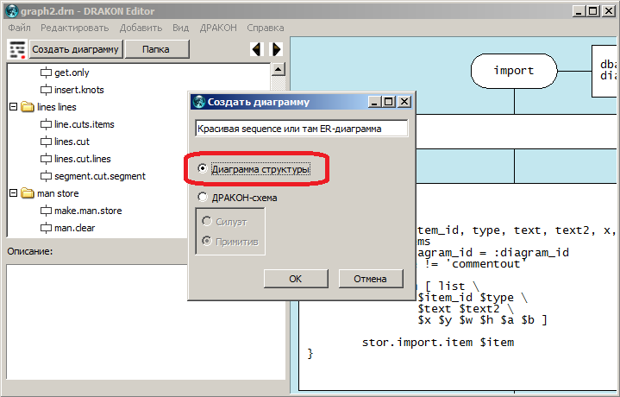Choose the ДРАКОН-схема radio option
Viewport: 620px width, 397px height.
coord(202,198)
